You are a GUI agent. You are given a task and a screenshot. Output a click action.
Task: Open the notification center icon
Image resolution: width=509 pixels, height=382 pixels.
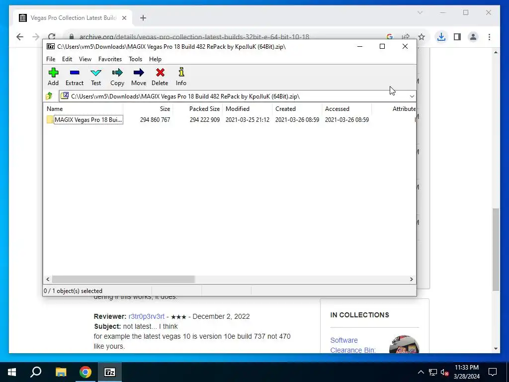pyautogui.click(x=493, y=372)
